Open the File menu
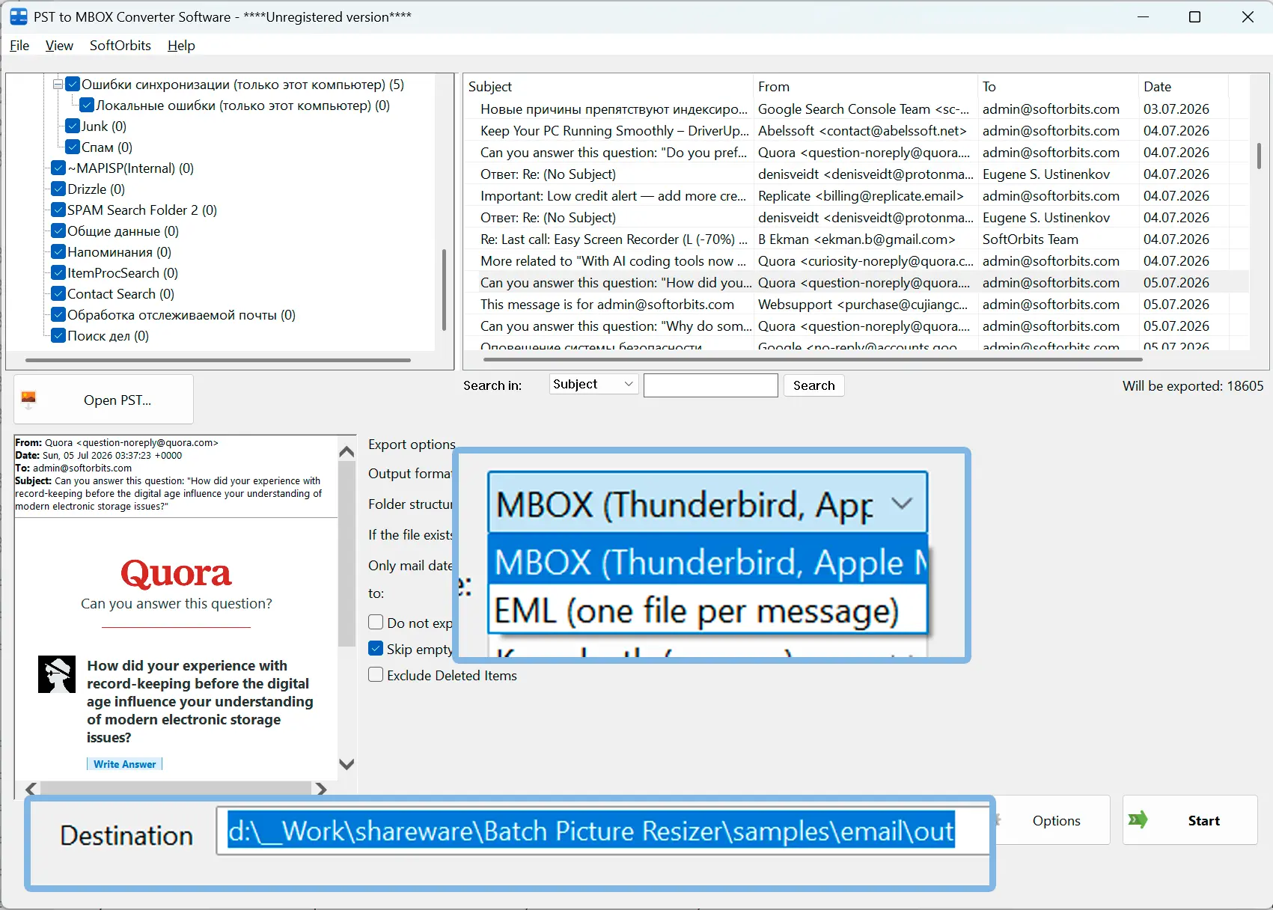The width and height of the screenshot is (1273, 910). tap(19, 46)
